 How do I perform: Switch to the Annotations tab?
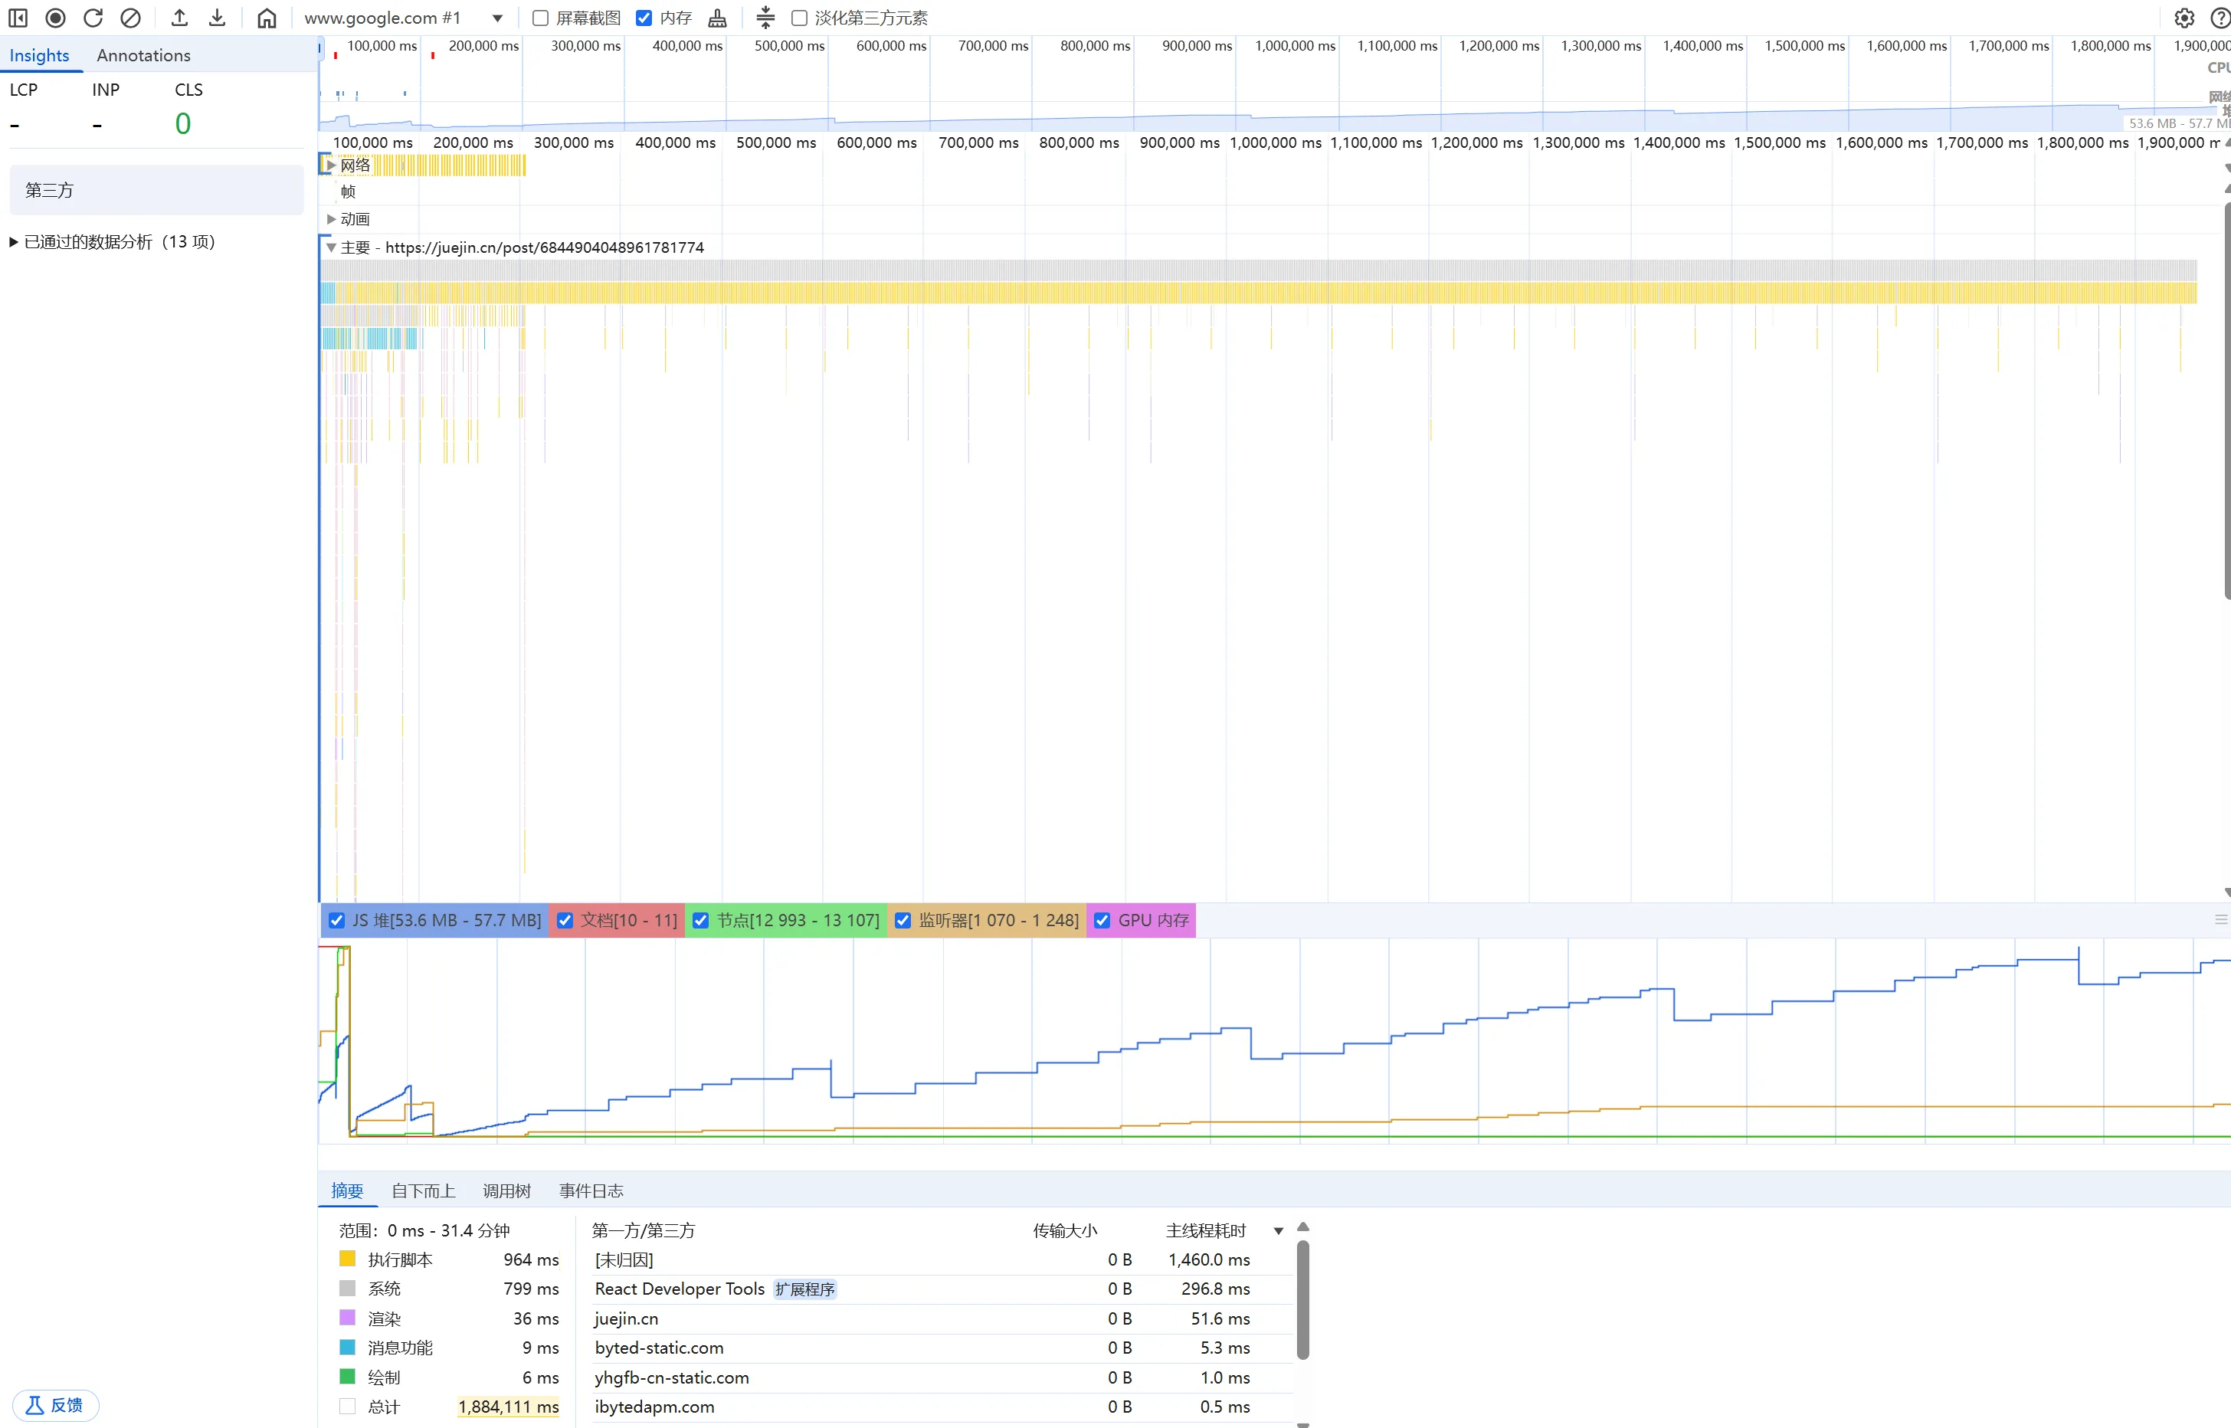(x=143, y=56)
